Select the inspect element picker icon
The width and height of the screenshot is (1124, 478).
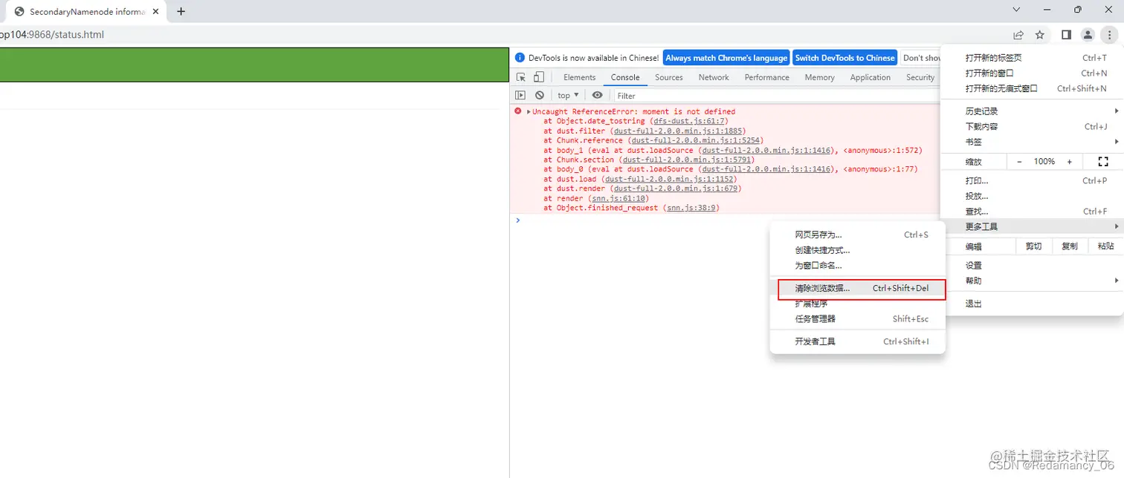point(521,77)
